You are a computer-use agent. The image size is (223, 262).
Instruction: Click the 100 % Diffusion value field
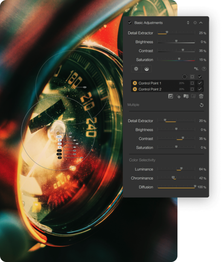(x=202, y=187)
